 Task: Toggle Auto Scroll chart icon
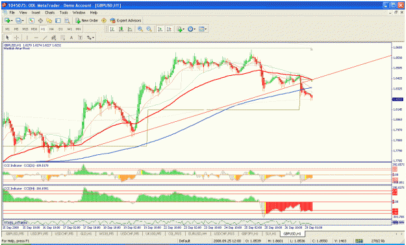160,29
